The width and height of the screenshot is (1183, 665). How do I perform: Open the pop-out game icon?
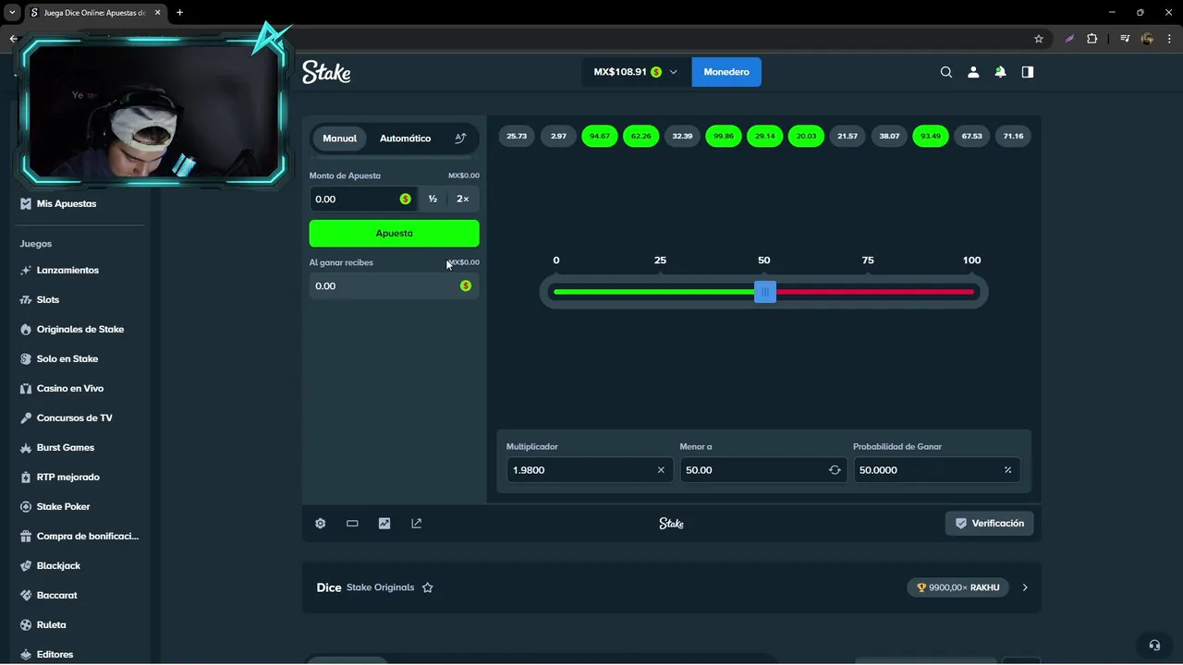(x=416, y=523)
